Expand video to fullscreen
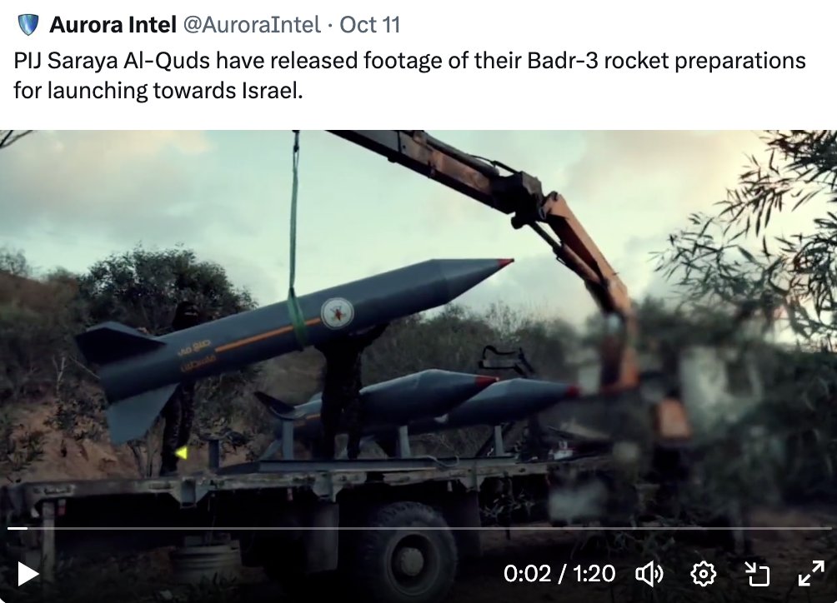The image size is (837, 603). 811,574
